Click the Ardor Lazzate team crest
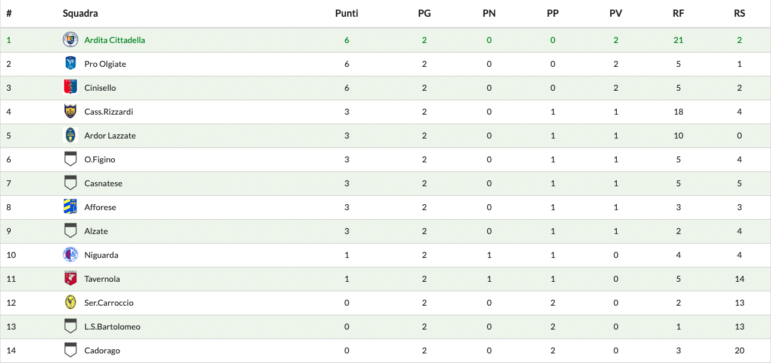Viewport: 771px width, 363px height. click(x=71, y=136)
